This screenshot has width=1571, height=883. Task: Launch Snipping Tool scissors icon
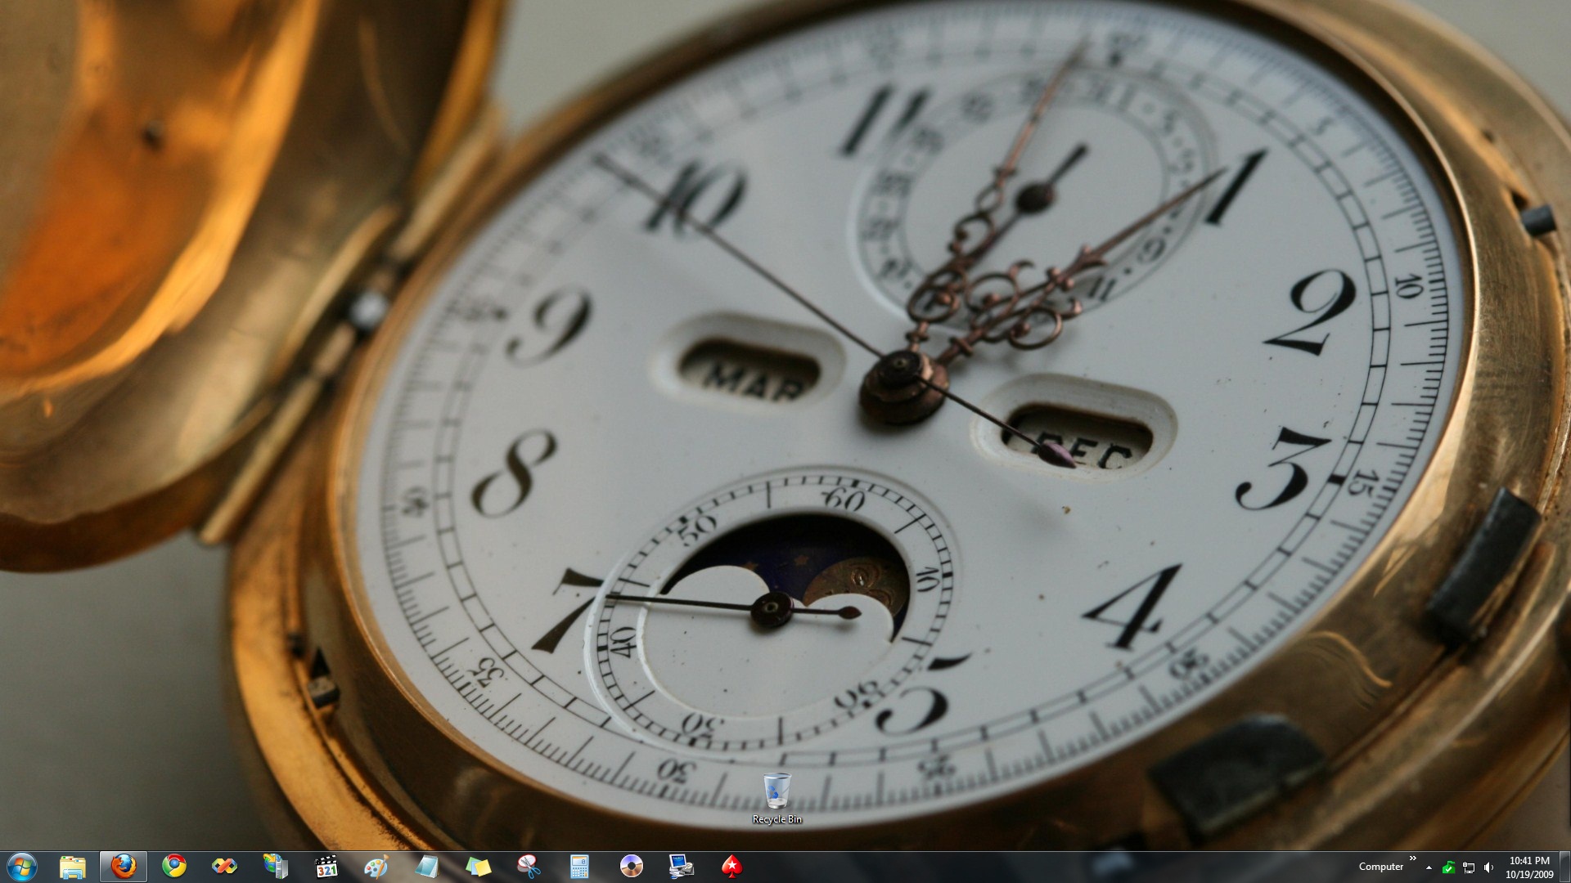[529, 866]
